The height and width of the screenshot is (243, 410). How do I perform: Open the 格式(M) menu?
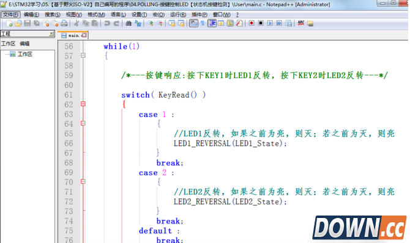click(x=96, y=15)
